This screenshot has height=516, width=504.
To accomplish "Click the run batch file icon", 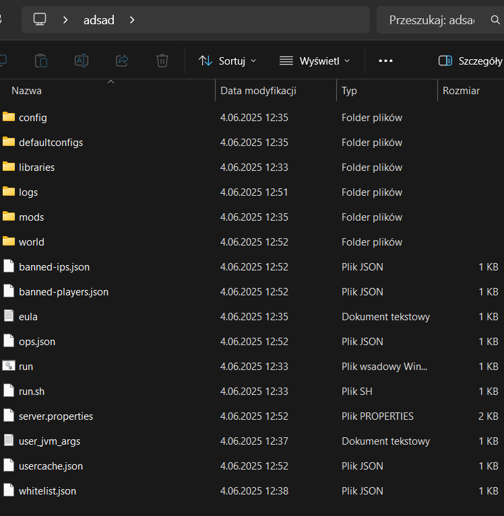I will pyautogui.click(x=9, y=365).
